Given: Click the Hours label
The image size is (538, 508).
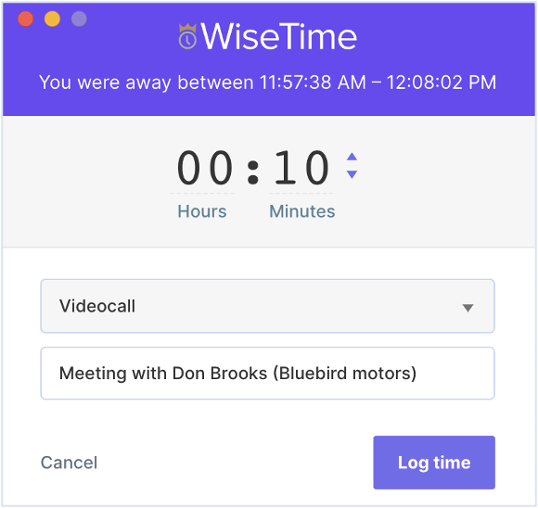Looking at the screenshot, I should (x=202, y=211).
